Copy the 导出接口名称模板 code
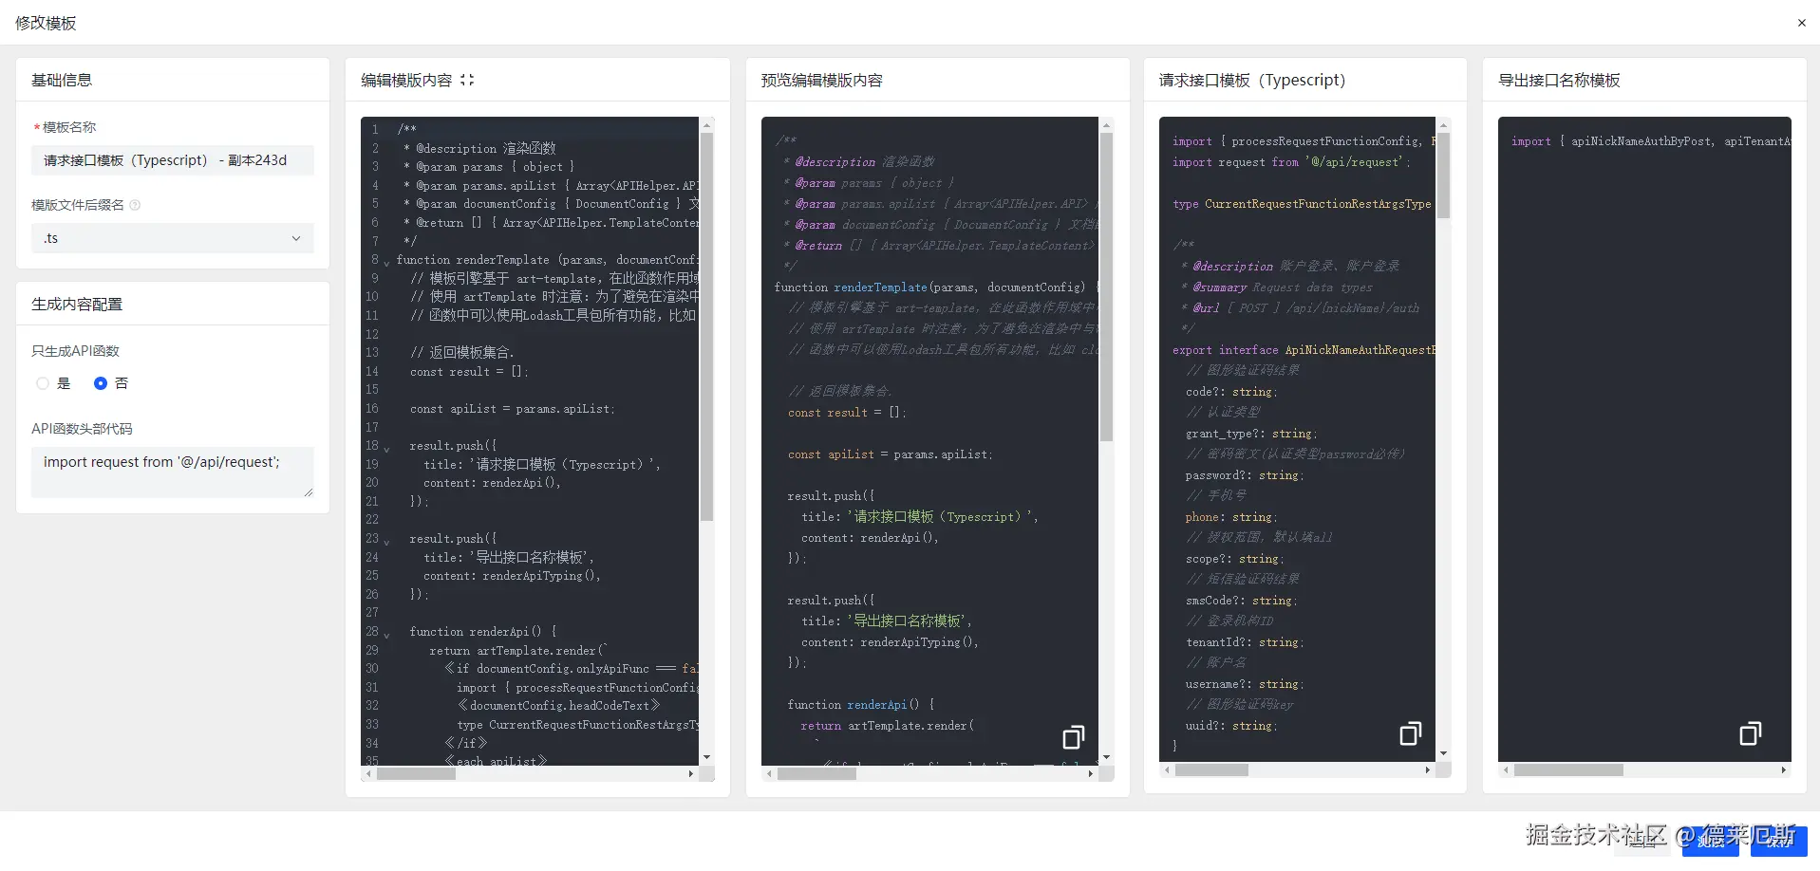1820x871 pixels. tap(1750, 733)
